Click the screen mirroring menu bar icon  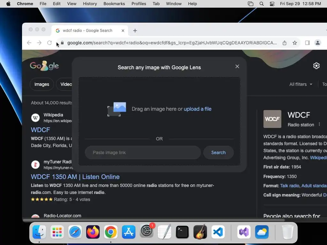click(250, 4)
